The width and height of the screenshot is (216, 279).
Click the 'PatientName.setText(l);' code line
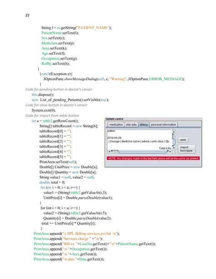pos(60,33)
